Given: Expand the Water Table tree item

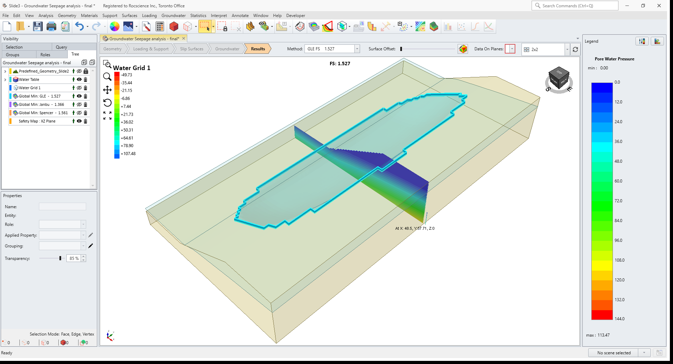Looking at the screenshot, I should [x=5, y=79].
